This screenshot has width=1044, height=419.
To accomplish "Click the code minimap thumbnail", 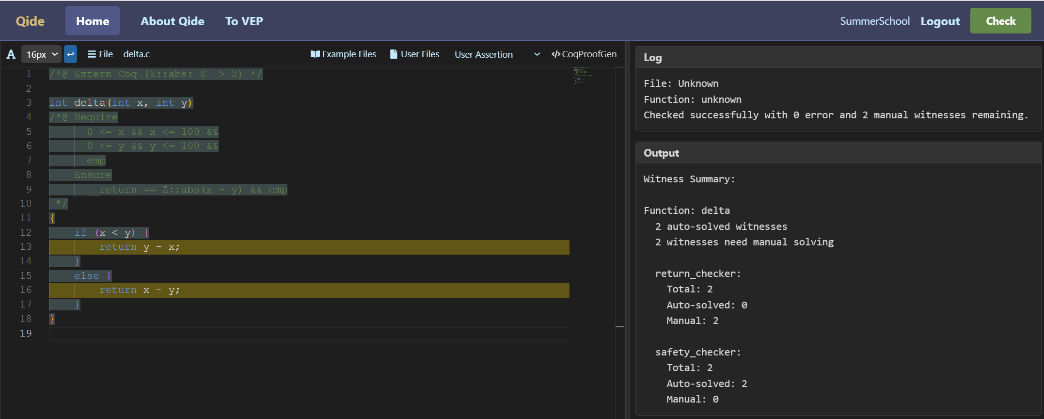I will (583, 76).
